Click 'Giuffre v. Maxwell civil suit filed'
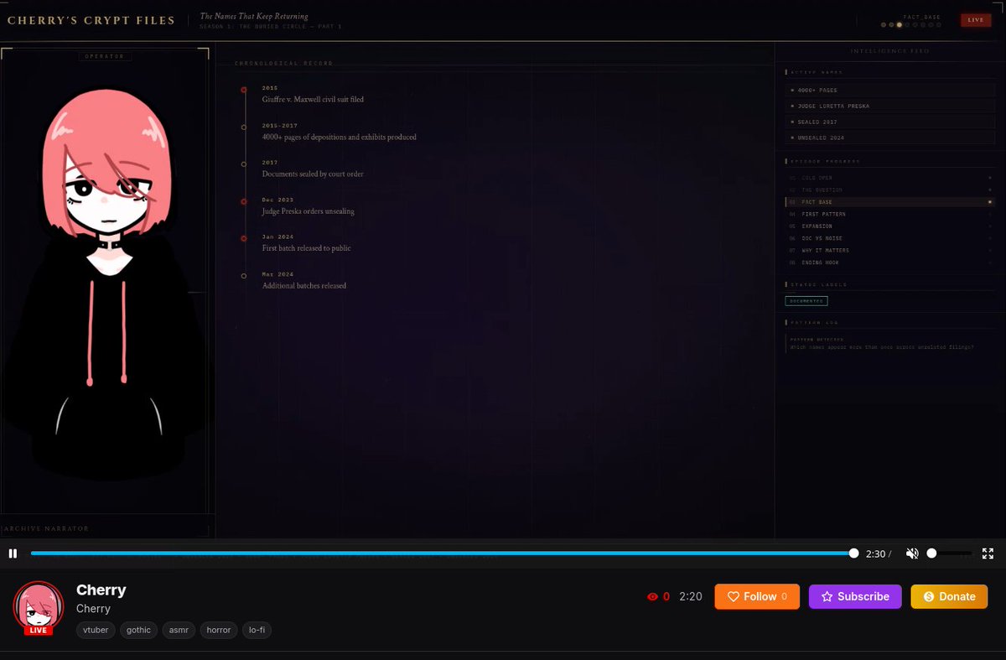The image size is (1006, 660). 313,99
